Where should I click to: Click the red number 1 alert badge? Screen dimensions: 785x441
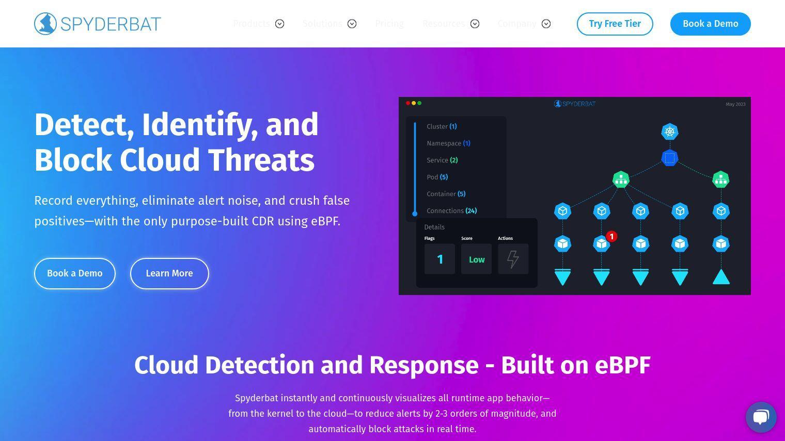[x=611, y=237]
